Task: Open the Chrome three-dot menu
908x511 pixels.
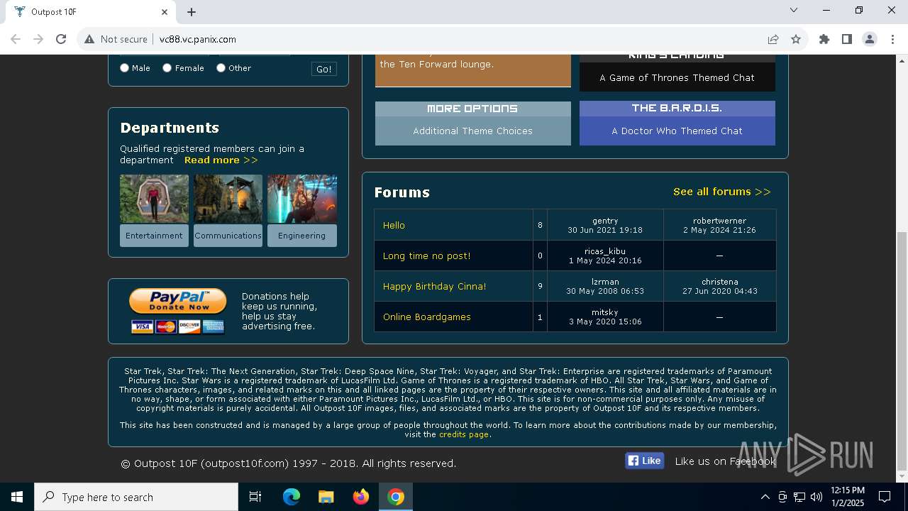Action: tap(892, 39)
